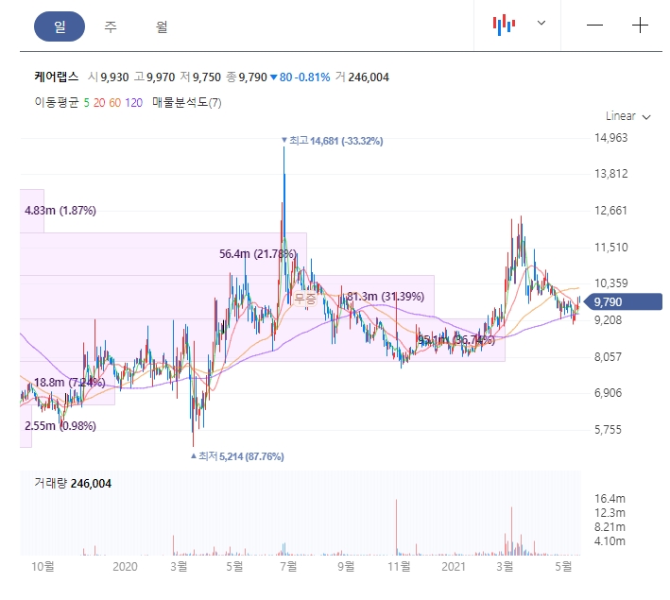Click the current price tag 9,790
This screenshot has height=600, width=670.
(624, 301)
